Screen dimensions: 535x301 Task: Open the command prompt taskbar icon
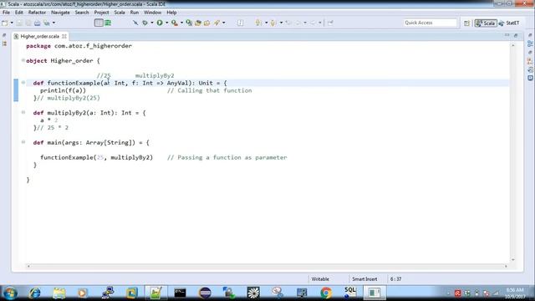click(x=181, y=293)
